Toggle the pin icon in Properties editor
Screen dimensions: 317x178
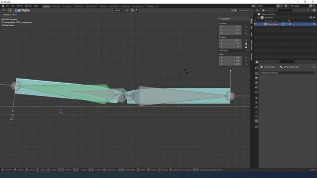coord(314,67)
